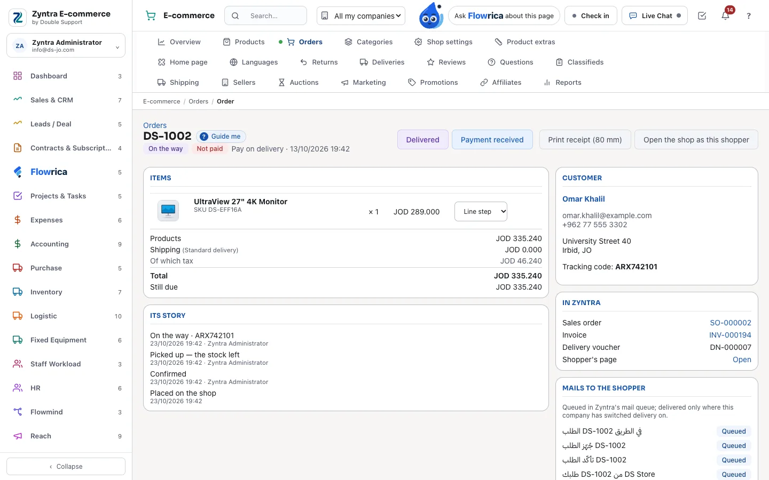Click the Contracts & Subscriptions sidebar icon
The width and height of the screenshot is (769, 480).
click(x=18, y=148)
